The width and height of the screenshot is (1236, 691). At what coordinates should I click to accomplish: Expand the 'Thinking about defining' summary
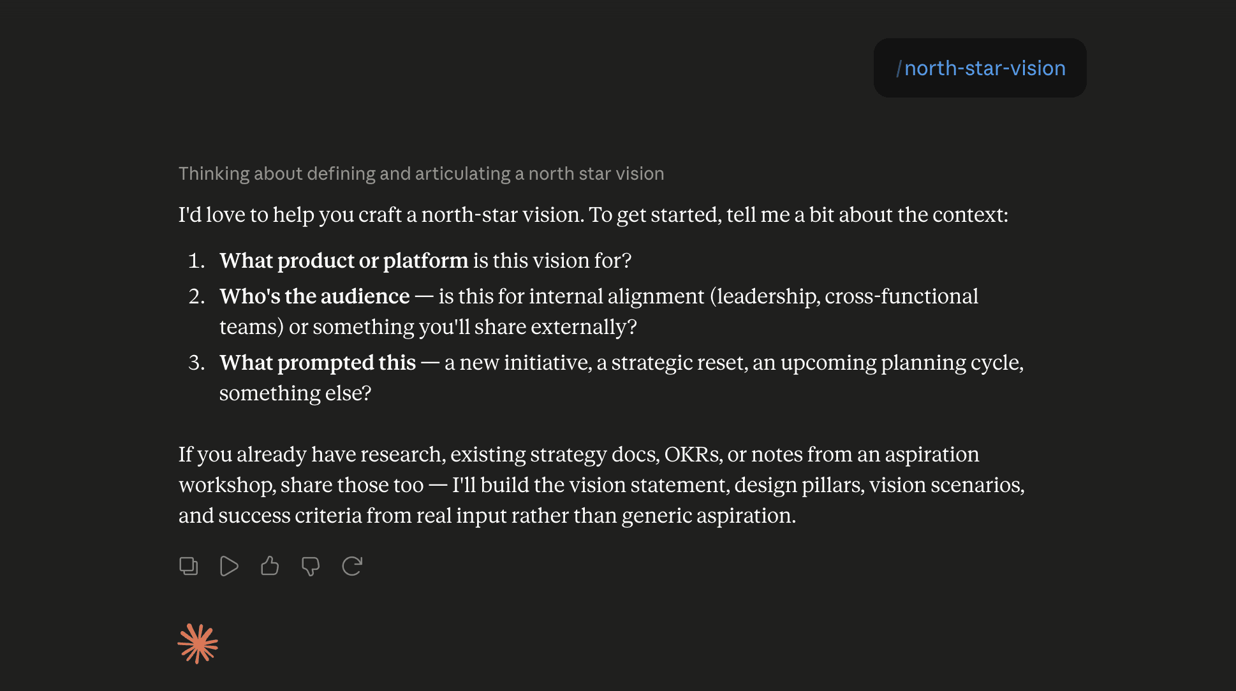point(421,173)
